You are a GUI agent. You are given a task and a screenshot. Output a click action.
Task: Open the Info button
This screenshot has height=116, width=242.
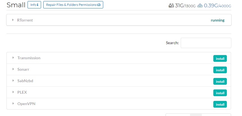click(34, 5)
